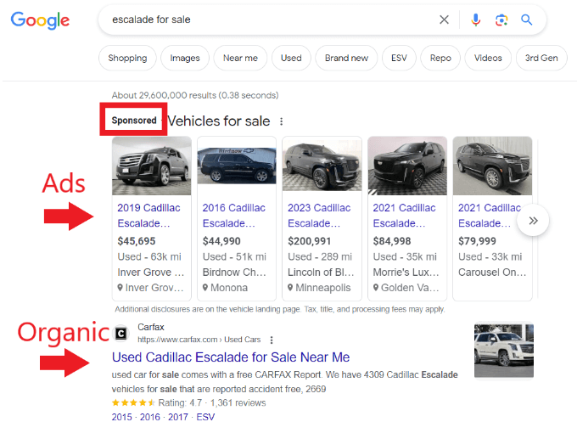This screenshot has width=577, height=433.
Task: Select the Shopping filter chip
Action: click(127, 58)
